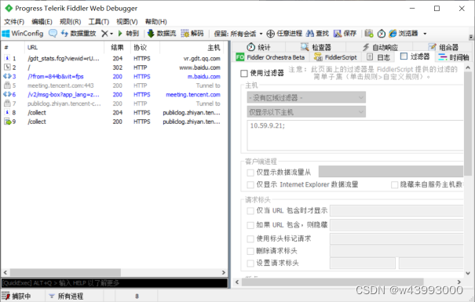This screenshot has height=302, width=475.
Task: Click the 所有进程 funnel filter icon
Action: [x=52, y=296]
